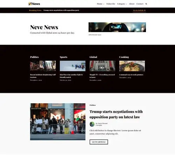Read the Gulf tensions article title
Screen dimensions: 175x157
click(x=43, y=76)
